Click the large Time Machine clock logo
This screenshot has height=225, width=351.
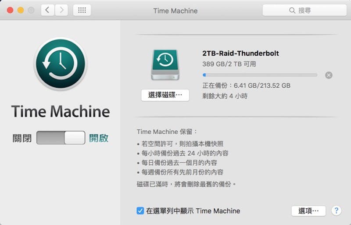point(61,64)
